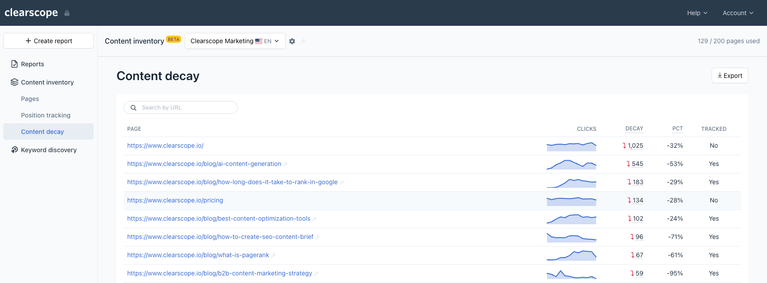This screenshot has width=767, height=283.
Task: Click the Export button
Action: tap(730, 76)
